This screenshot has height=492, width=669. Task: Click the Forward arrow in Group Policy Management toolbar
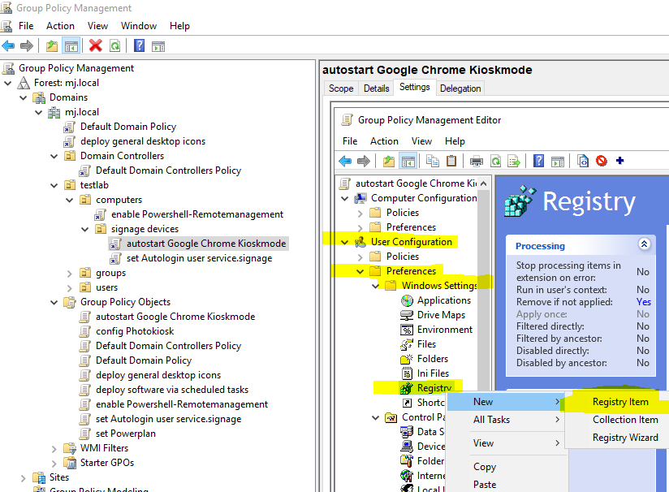click(x=27, y=45)
